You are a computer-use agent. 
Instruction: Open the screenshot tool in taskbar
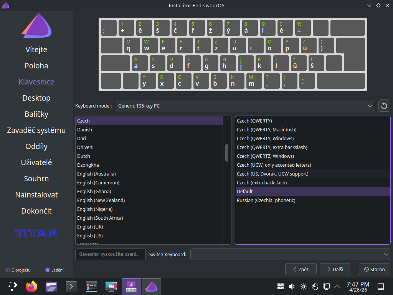click(x=111, y=286)
